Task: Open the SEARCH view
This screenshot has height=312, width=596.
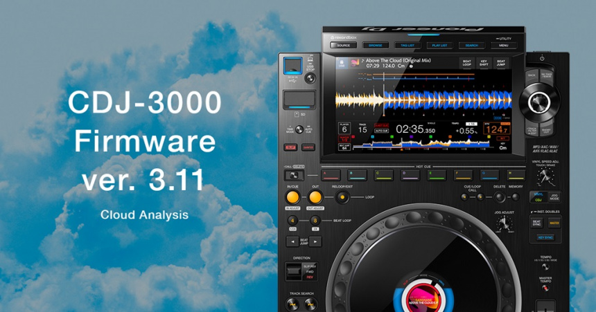Action: pyautogui.click(x=472, y=45)
